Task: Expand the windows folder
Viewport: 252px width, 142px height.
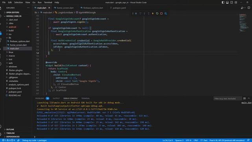Action: 17,67
